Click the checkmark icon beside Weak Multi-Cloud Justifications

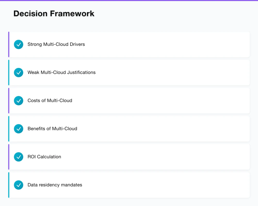[x=19, y=73]
